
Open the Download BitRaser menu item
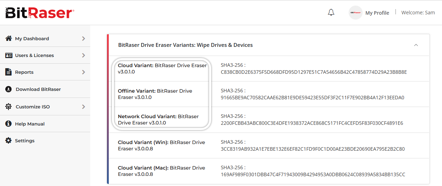38,89
